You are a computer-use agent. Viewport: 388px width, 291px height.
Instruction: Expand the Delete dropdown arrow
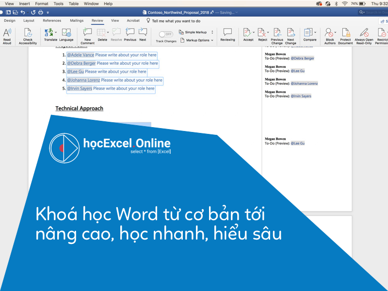108,32
